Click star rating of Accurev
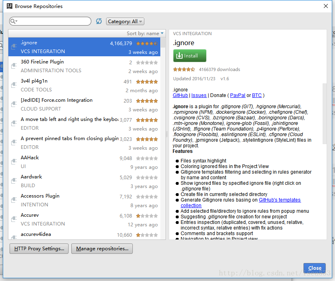 147,216
